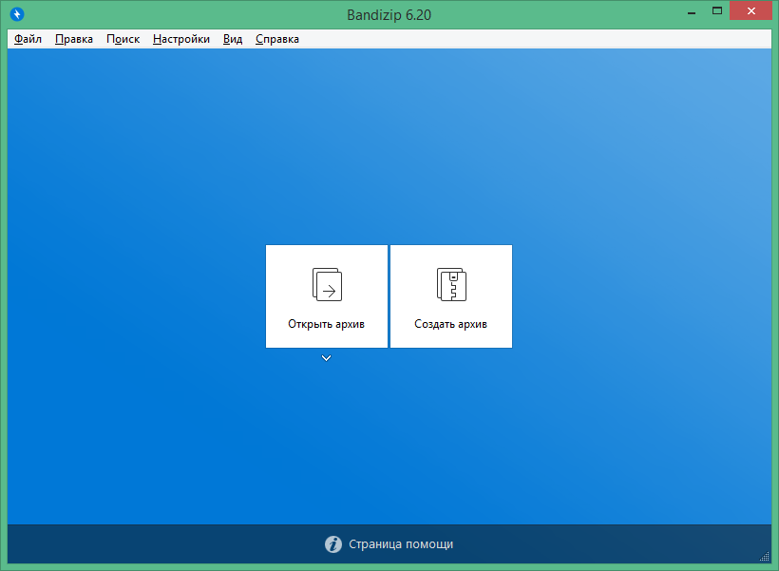Screen dimensions: 779x571
Task: Click the Bandizip app icon in title bar
Action: pyautogui.click(x=17, y=14)
